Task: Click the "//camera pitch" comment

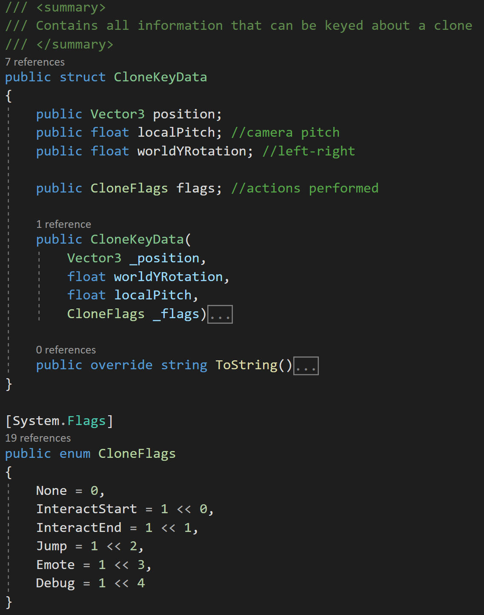Action: (x=285, y=133)
